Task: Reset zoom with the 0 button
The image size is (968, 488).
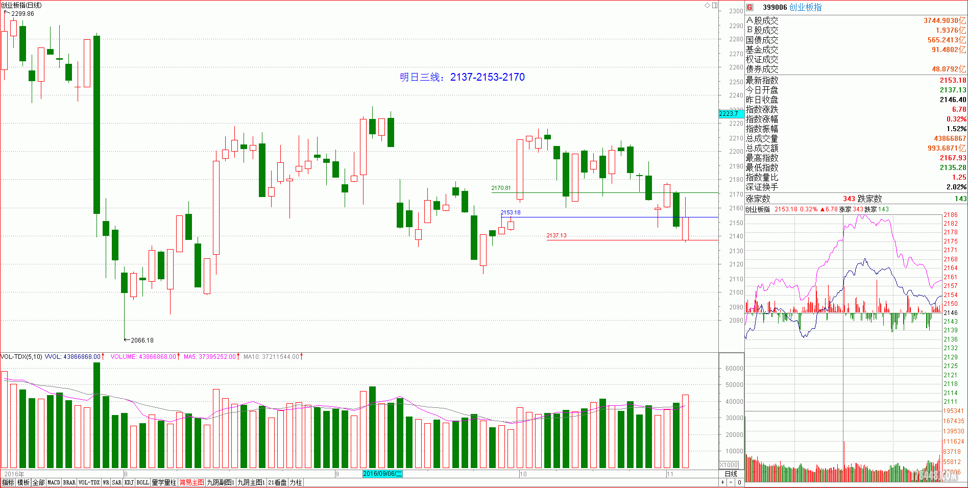Action: 739,482
